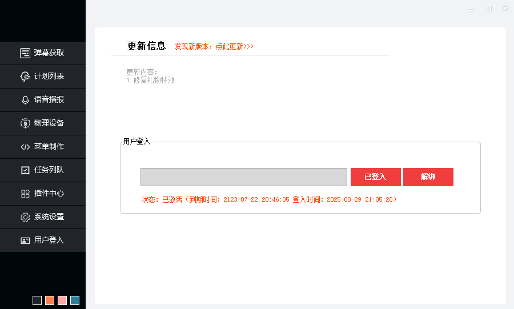Go to the 用户登入 sidebar menu item
Viewport: 514px width, 309px height.
pos(43,240)
